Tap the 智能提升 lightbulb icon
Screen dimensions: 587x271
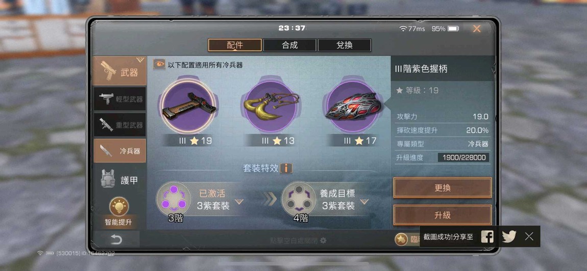point(119,207)
